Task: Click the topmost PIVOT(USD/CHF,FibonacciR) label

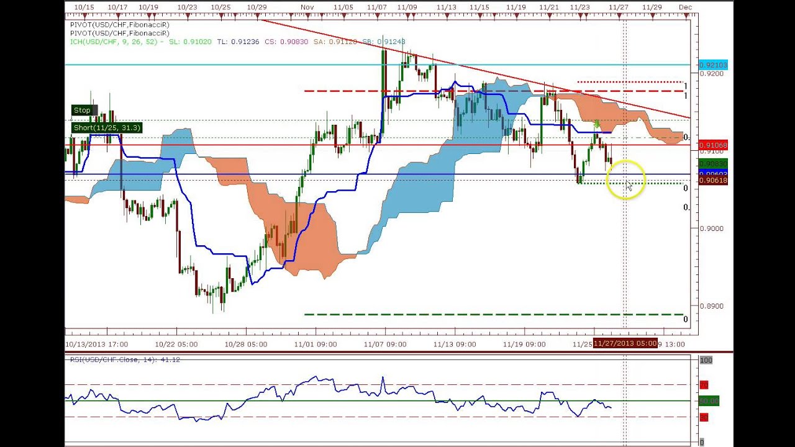Action: pyautogui.click(x=119, y=25)
